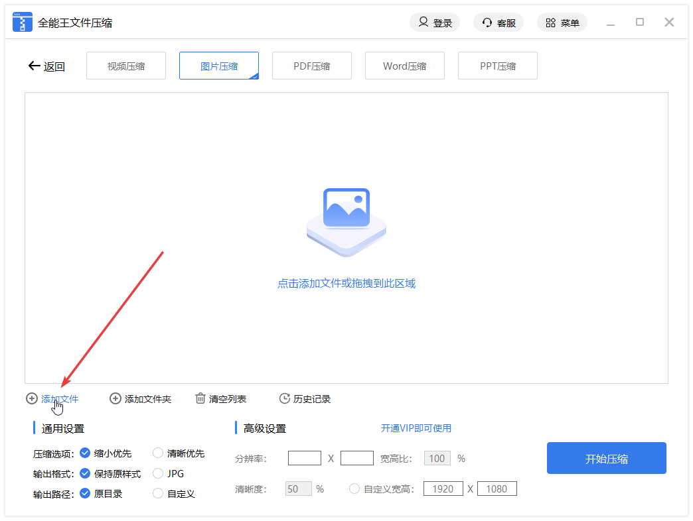Click the plus icon for 添加文件
Screen dimensions: 693x521
click(32, 399)
